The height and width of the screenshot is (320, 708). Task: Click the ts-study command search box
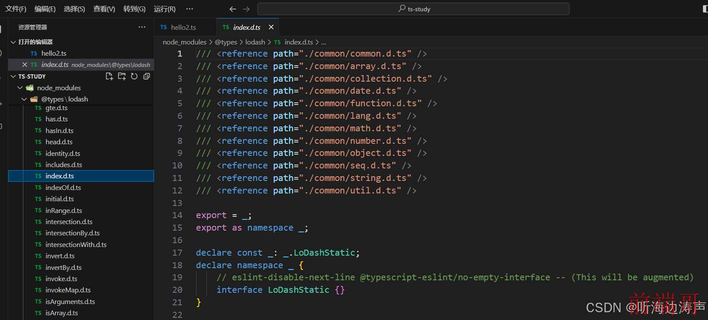click(x=413, y=9)
